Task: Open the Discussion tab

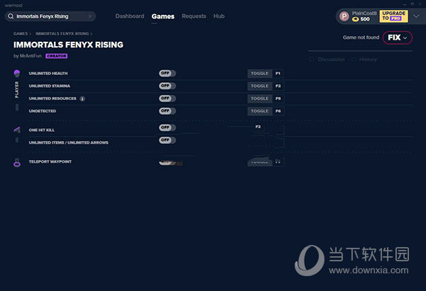Action: pyautogui.click(x=331, y=59)
